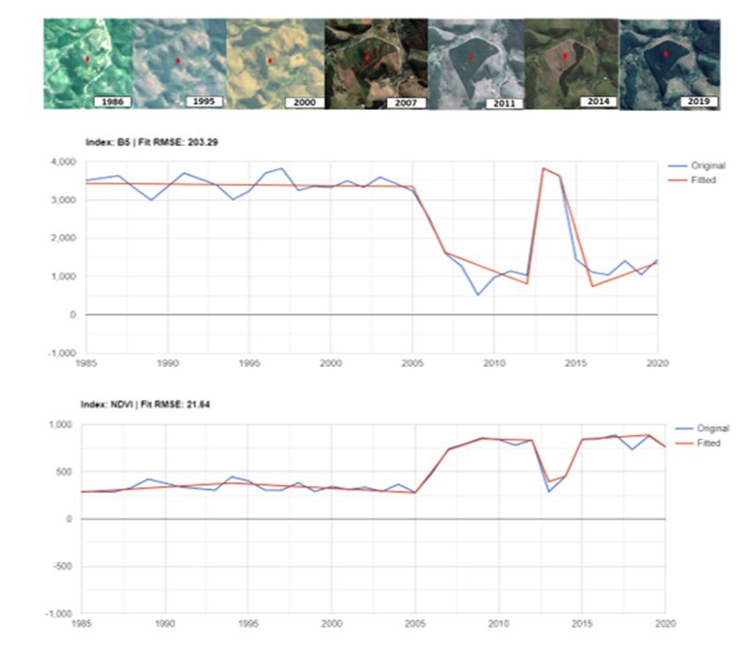Select the 2014 satellite image thumbnail
The image size is (753, 660).
pos(571,65)
